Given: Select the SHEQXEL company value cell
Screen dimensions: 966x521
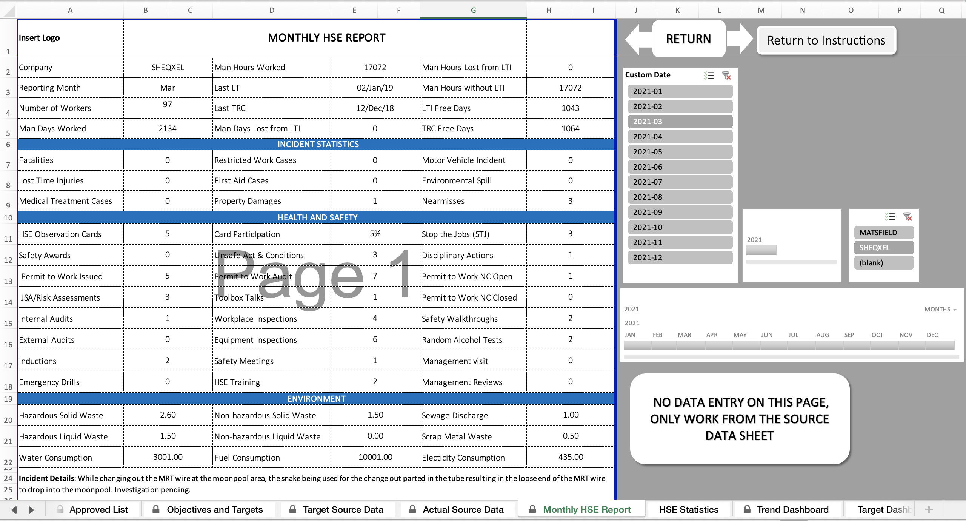Looking at the screenshot, I should (x=168, y=68).
